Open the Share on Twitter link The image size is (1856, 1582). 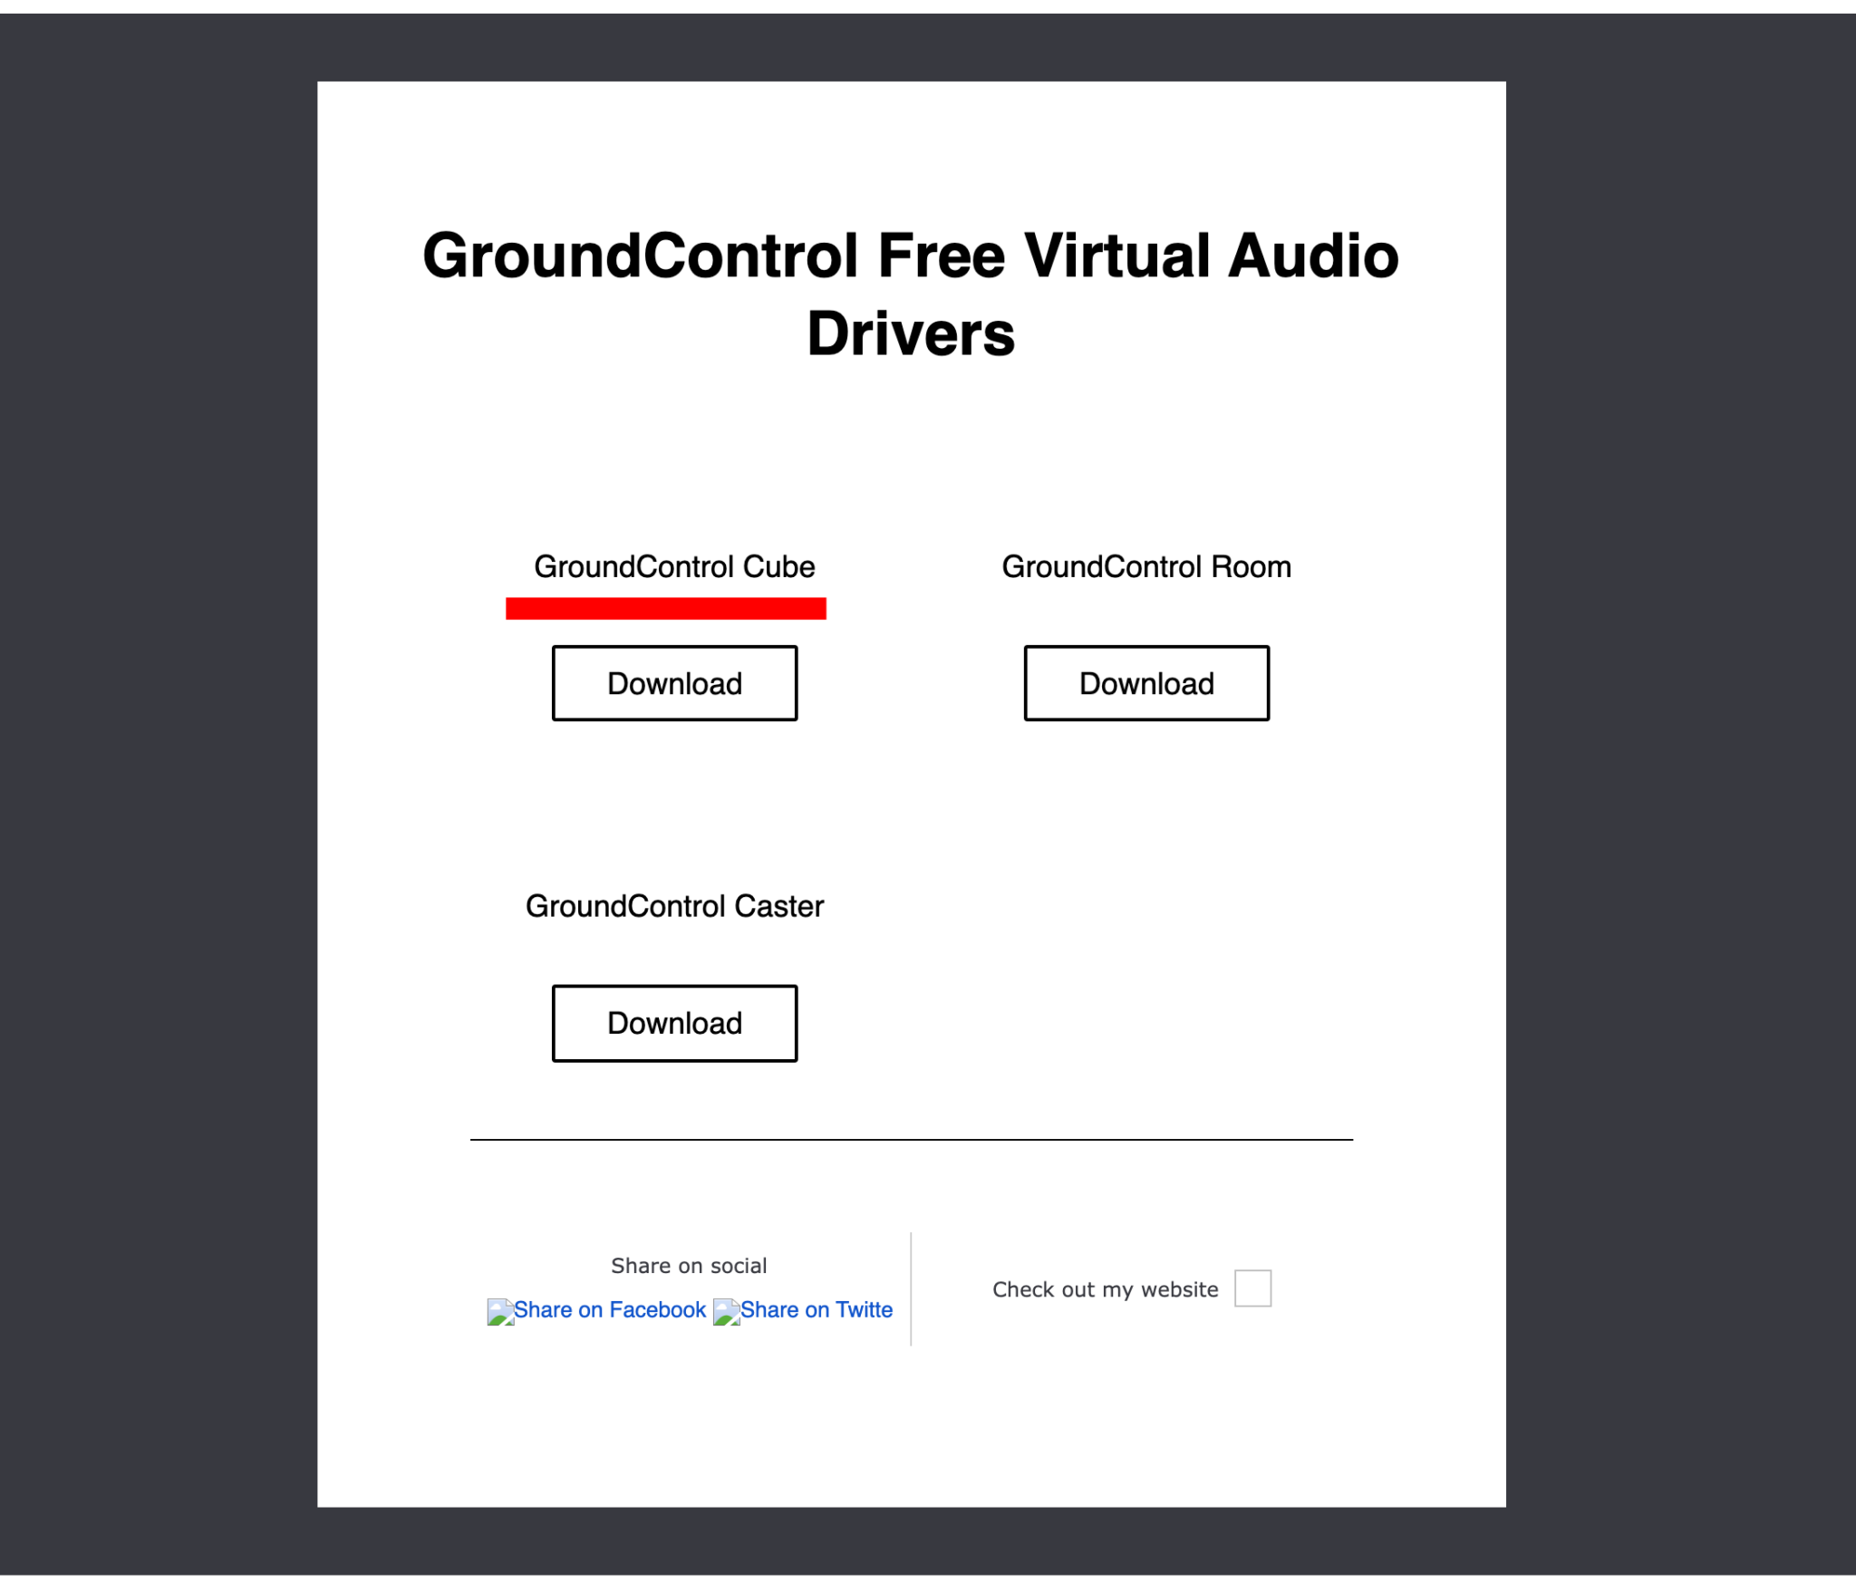(x=816, y=1310)
